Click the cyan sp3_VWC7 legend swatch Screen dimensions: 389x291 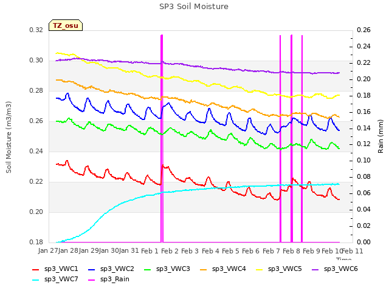click(x=36, y=280)
